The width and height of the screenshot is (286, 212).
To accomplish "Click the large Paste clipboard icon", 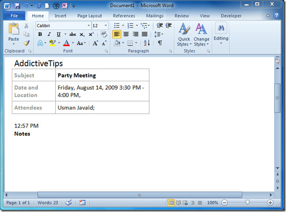I will [x=14, y=29].
